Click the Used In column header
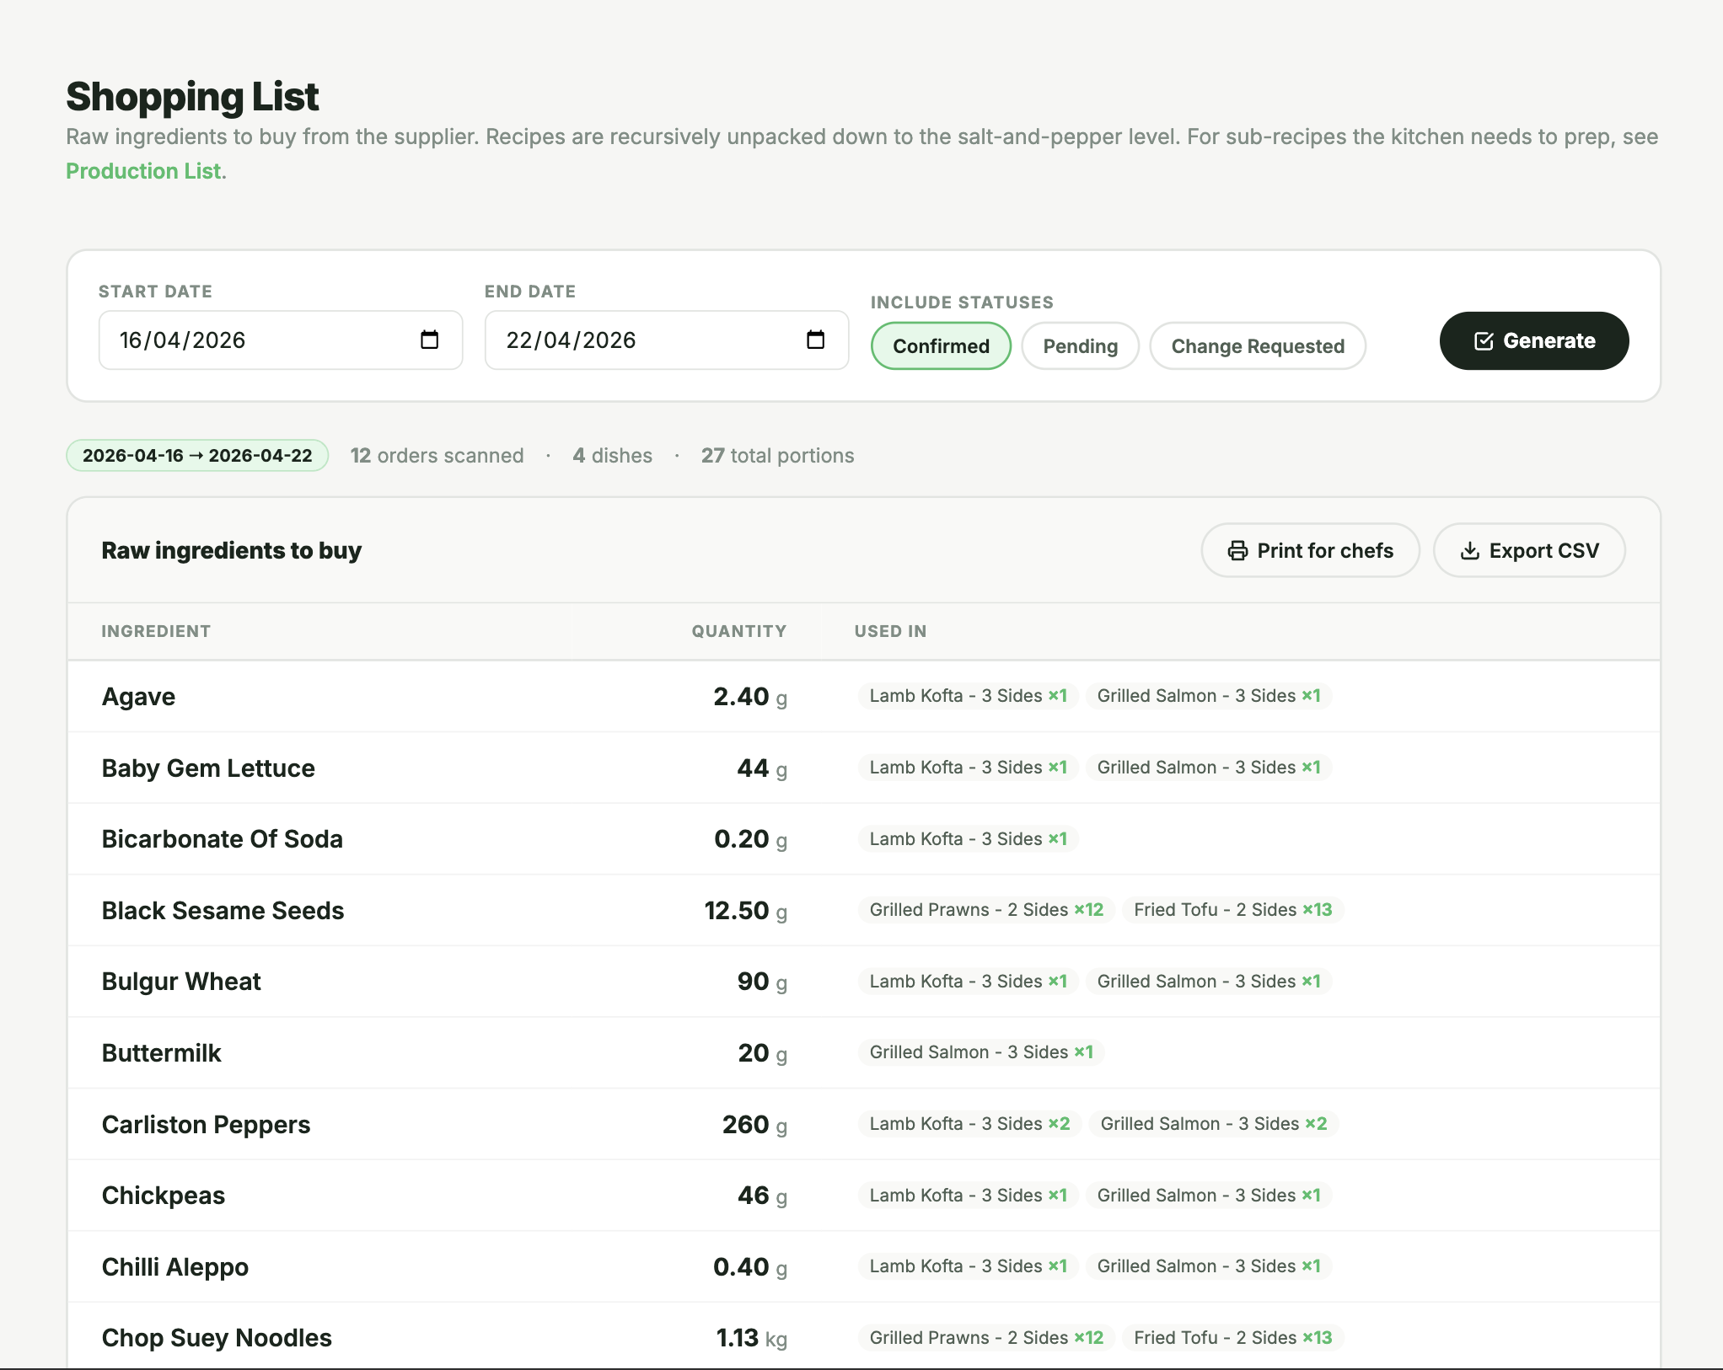 click(x=890, y=631)
